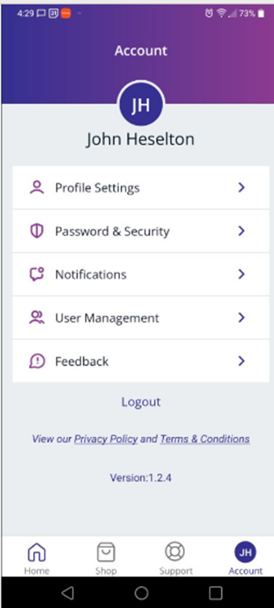Tap the JH Account icon in bottom bar
Screen dimensions: 274x608
(246, 552)
